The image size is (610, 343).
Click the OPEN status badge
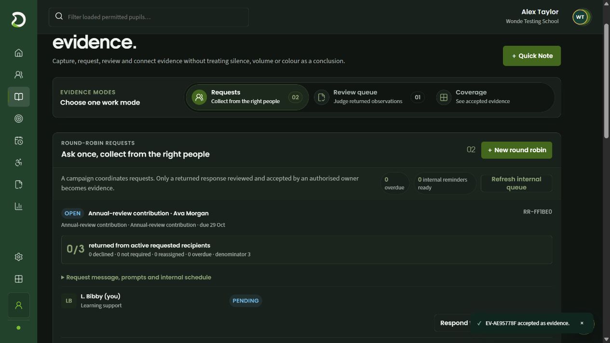click(x=72, y=213)
